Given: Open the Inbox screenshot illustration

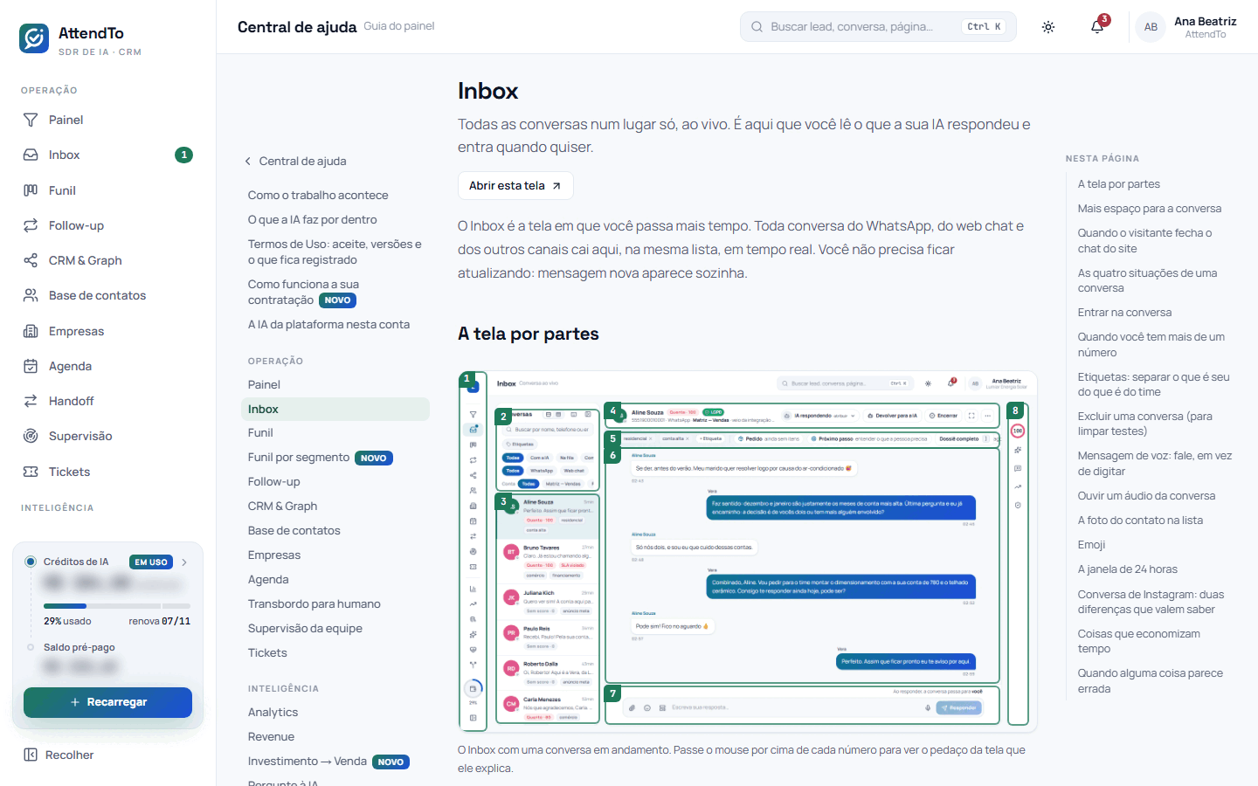Looking at the screenshot, I should coord(748,551).
